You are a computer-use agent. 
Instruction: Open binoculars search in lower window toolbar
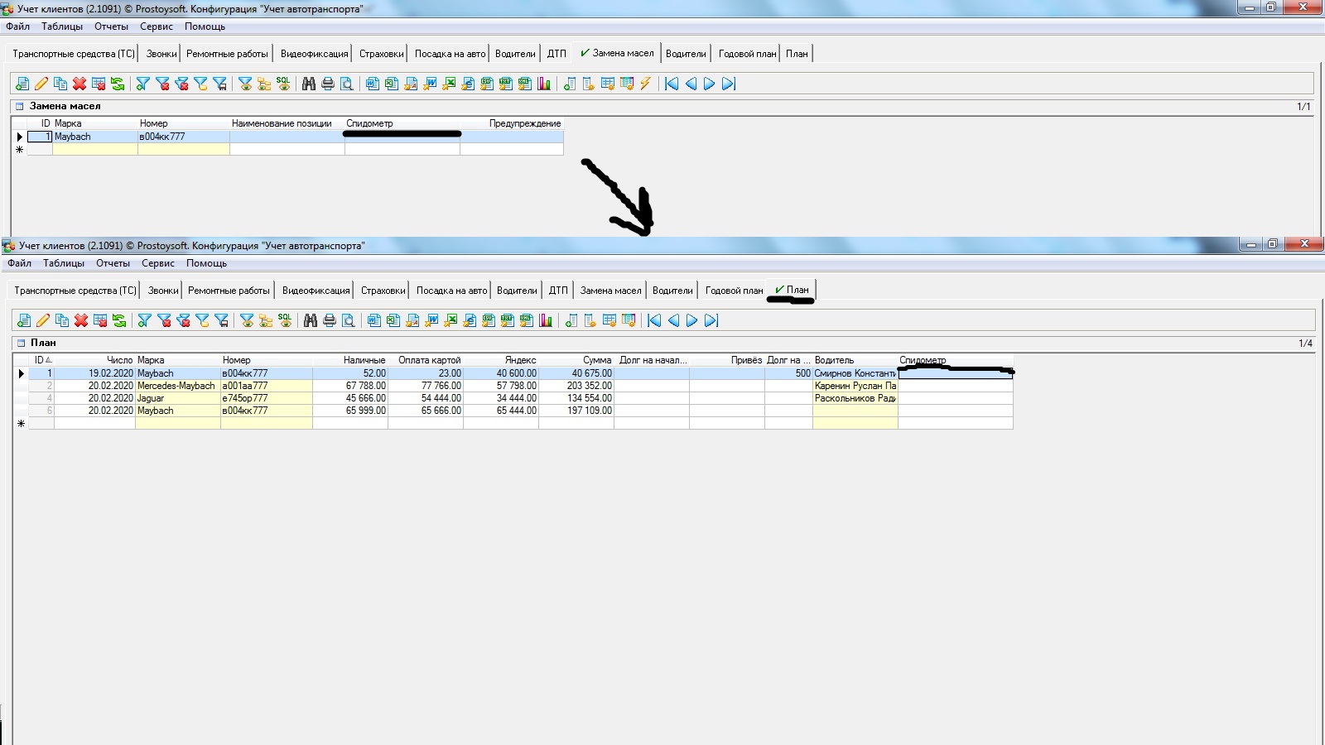[311, 320]
